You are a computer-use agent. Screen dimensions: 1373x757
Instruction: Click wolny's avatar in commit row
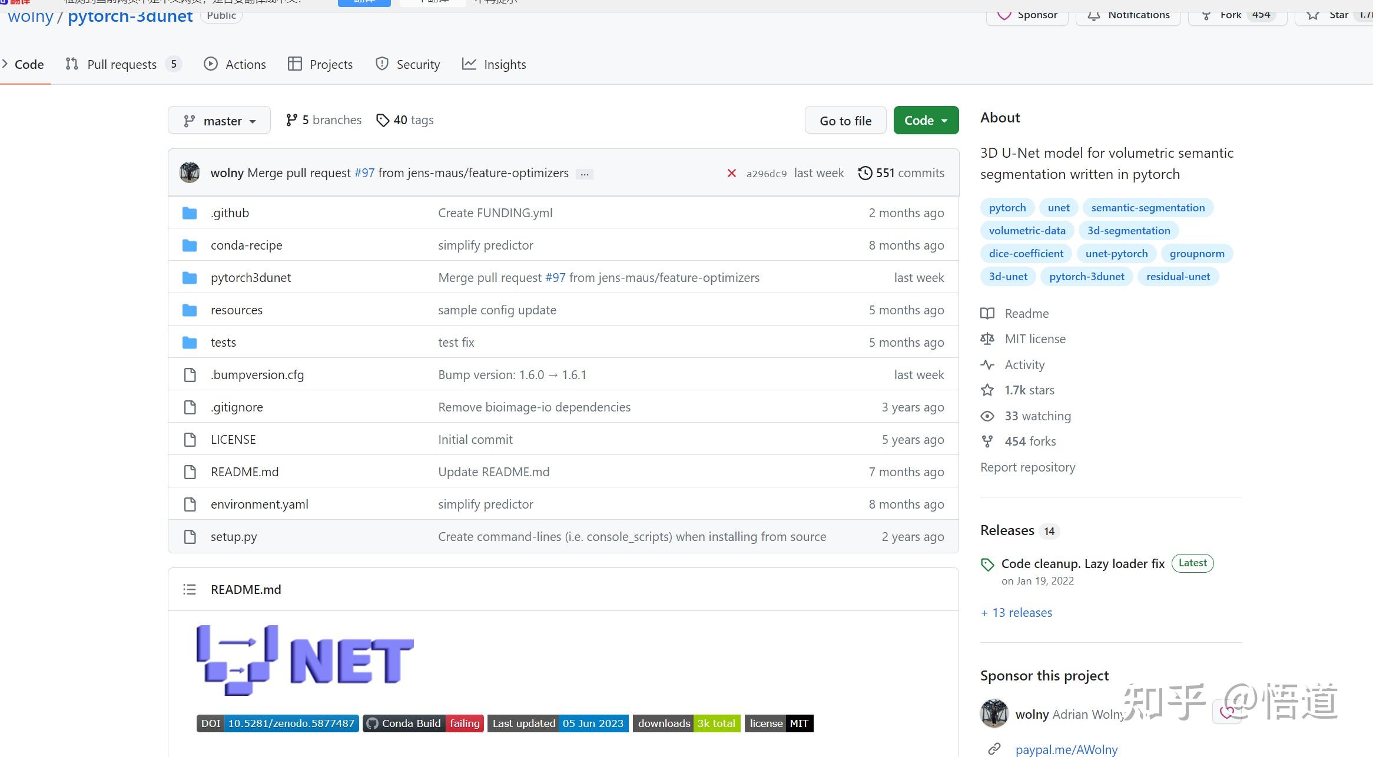[x=190, y=172]
